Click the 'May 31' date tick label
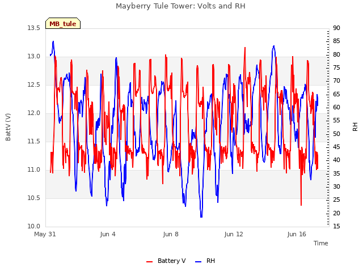This screenshot has height=272, width=363. click(45, 234)
